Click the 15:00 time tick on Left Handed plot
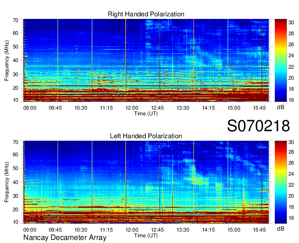Viewport: 299px width, 243px height. pyautogui.click(x=234, y=230)
